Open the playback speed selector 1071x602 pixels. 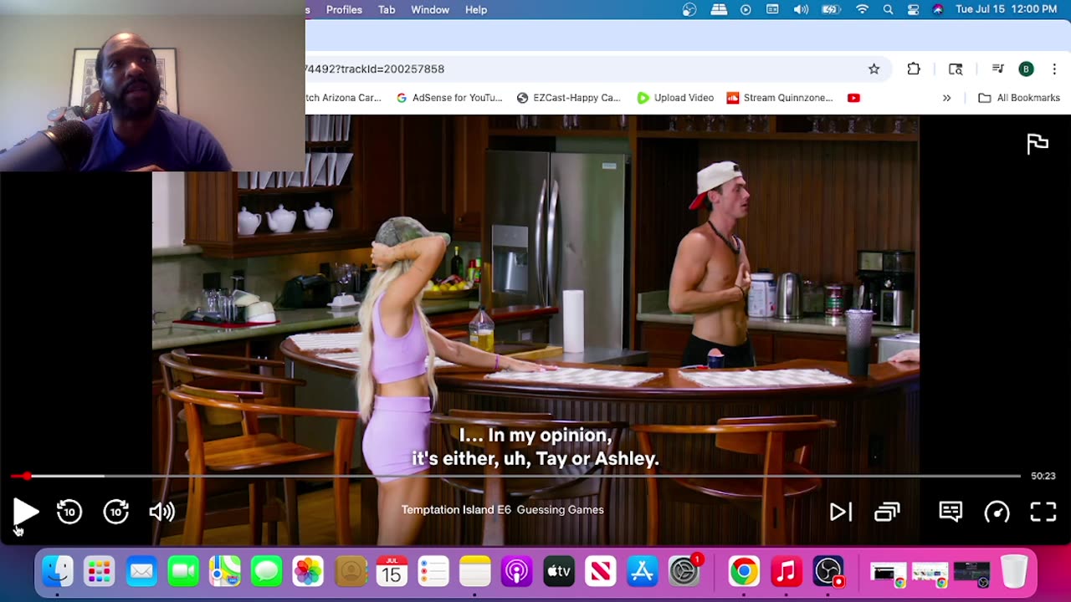pyautogui.click(x=997, y=512)
